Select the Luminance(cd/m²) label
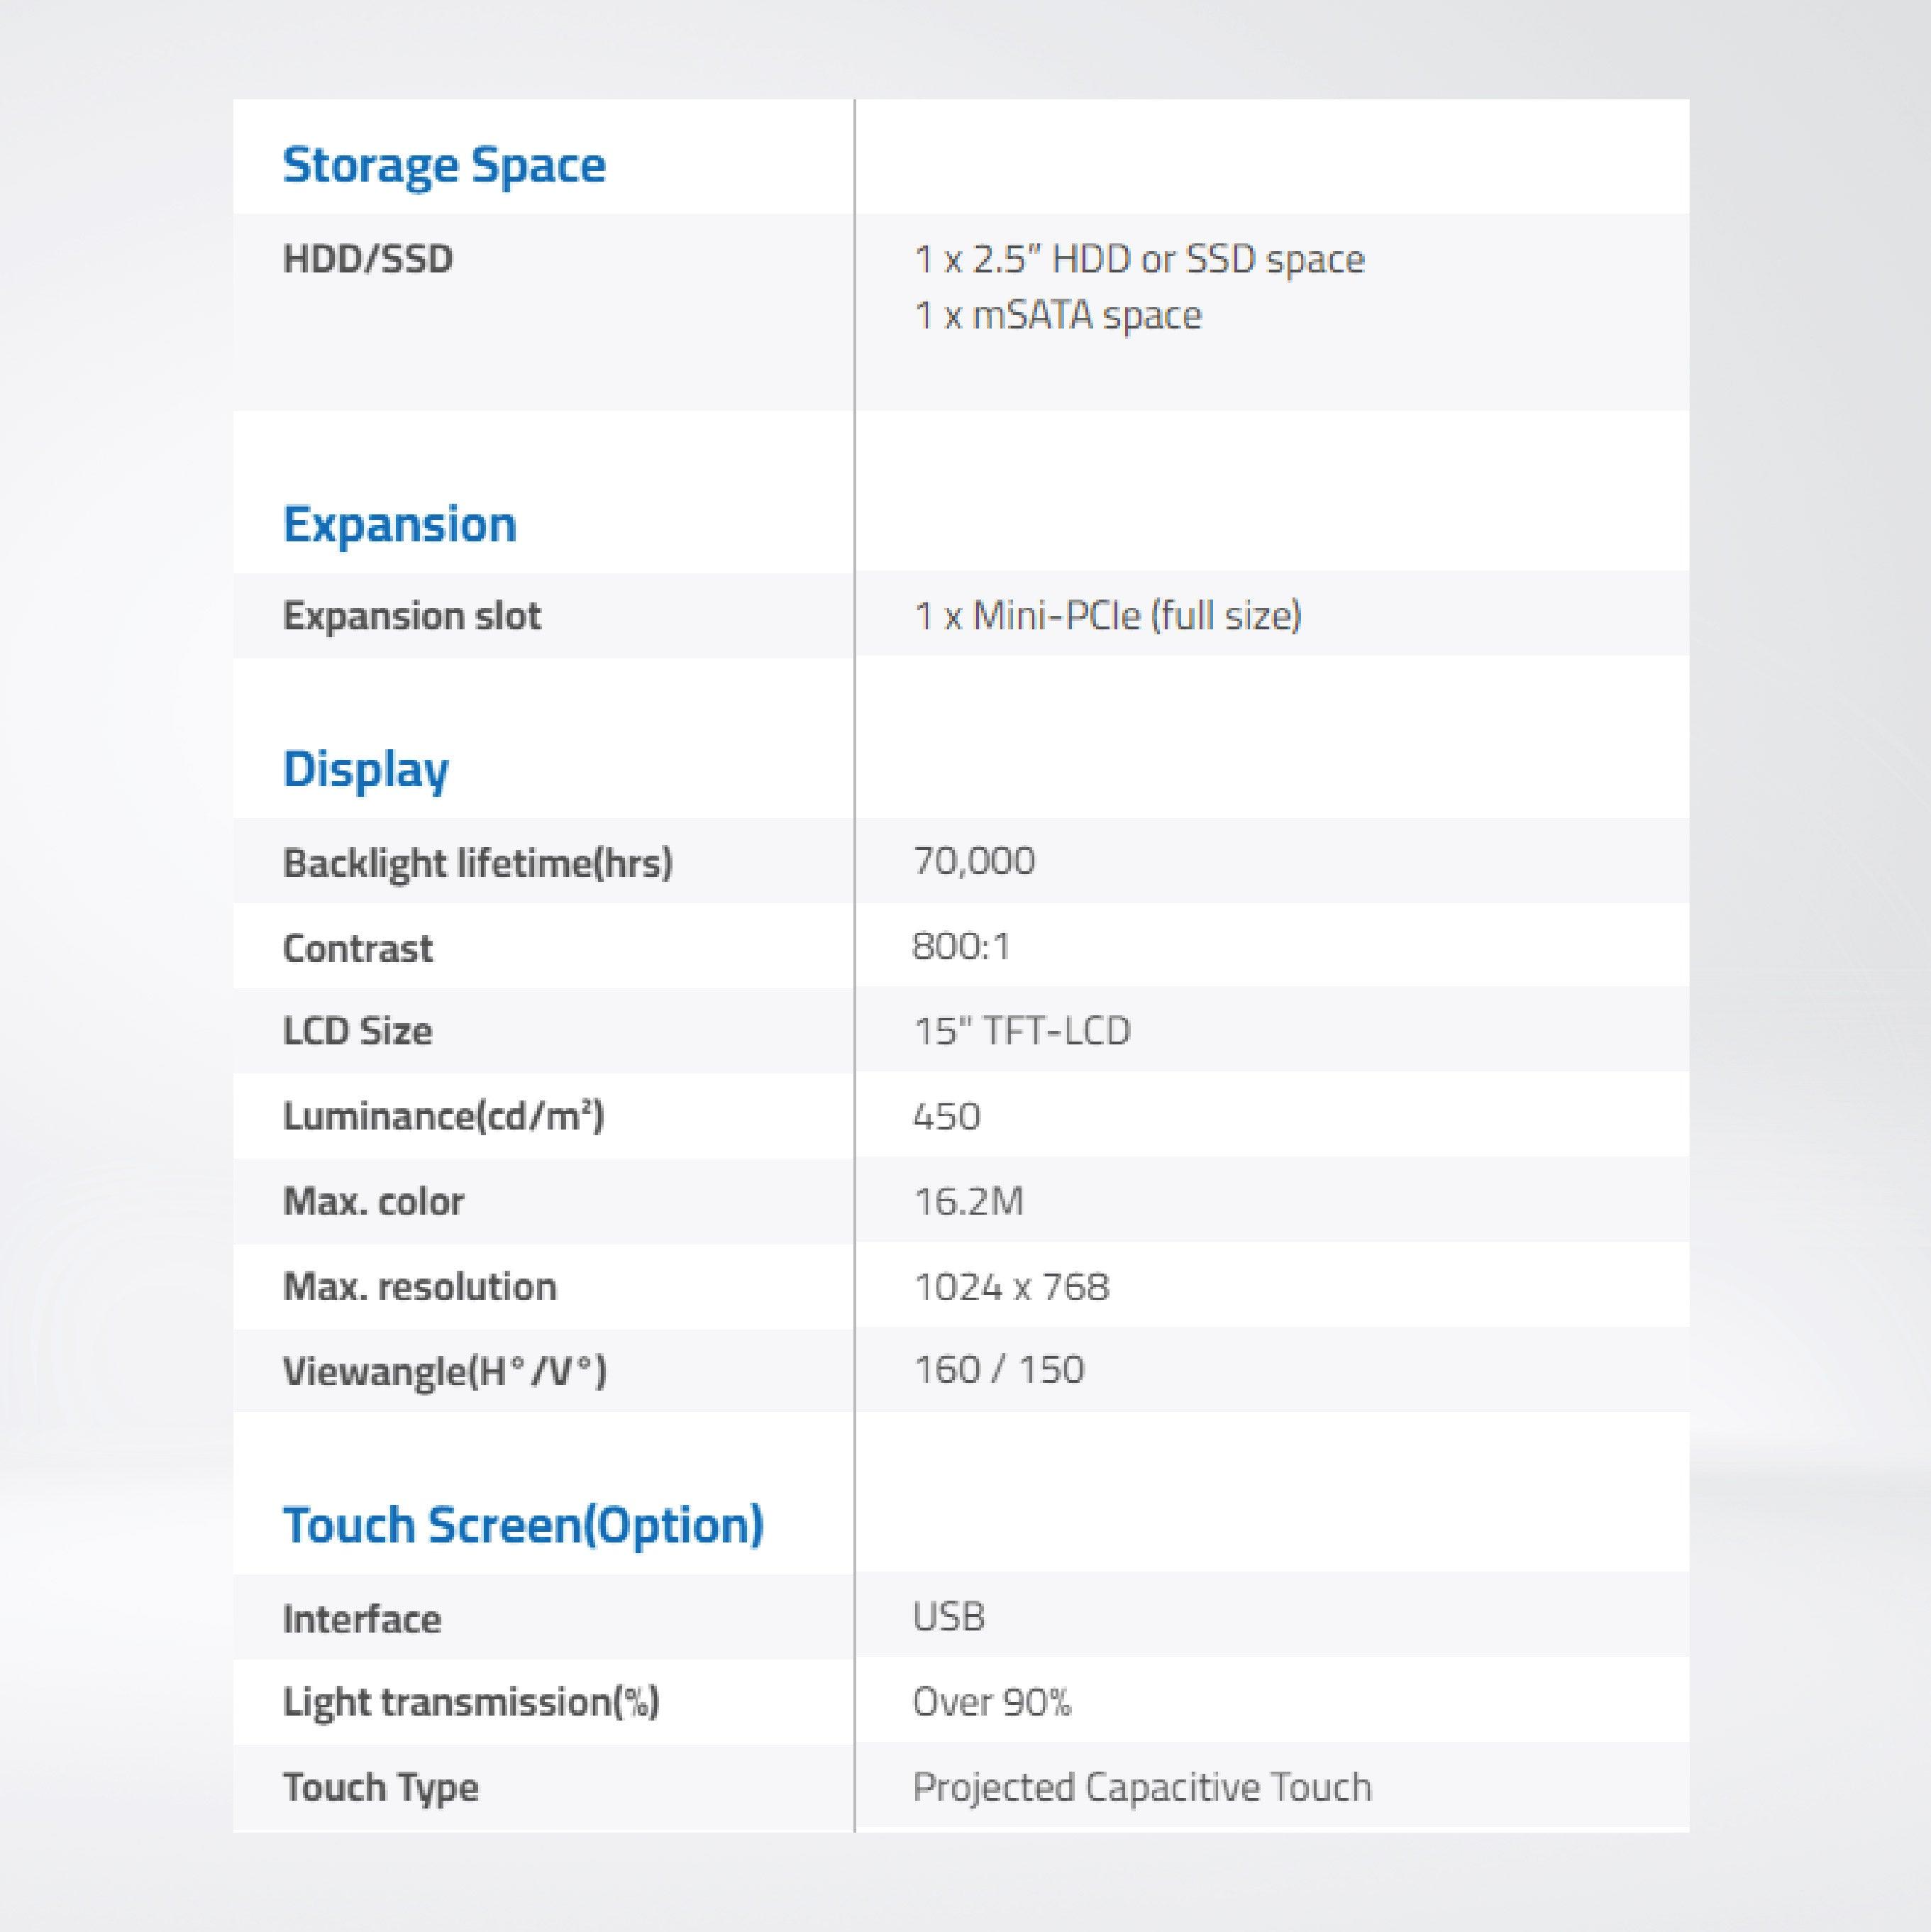Screen dimensions: 1931x1932 (444, 1117)
